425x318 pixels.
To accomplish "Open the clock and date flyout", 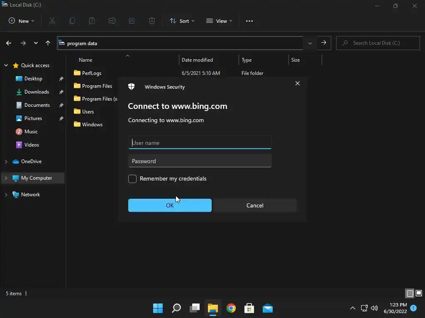I will [395, 308].
